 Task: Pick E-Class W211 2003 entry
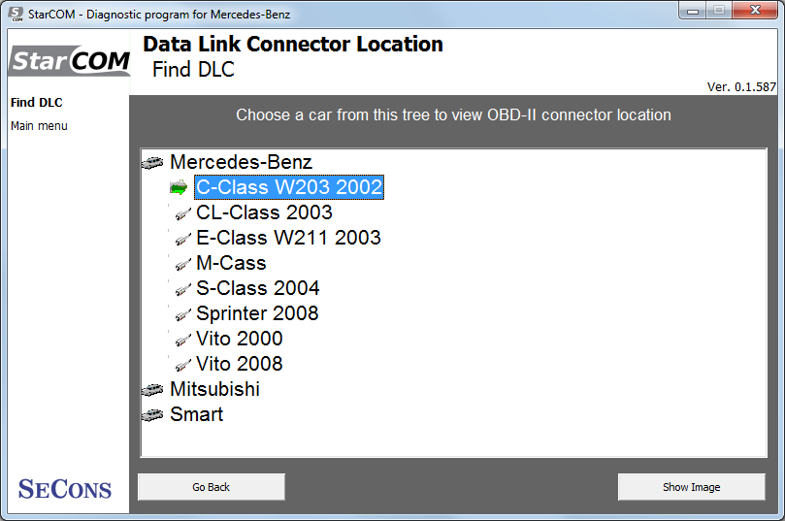pos(288,238)
